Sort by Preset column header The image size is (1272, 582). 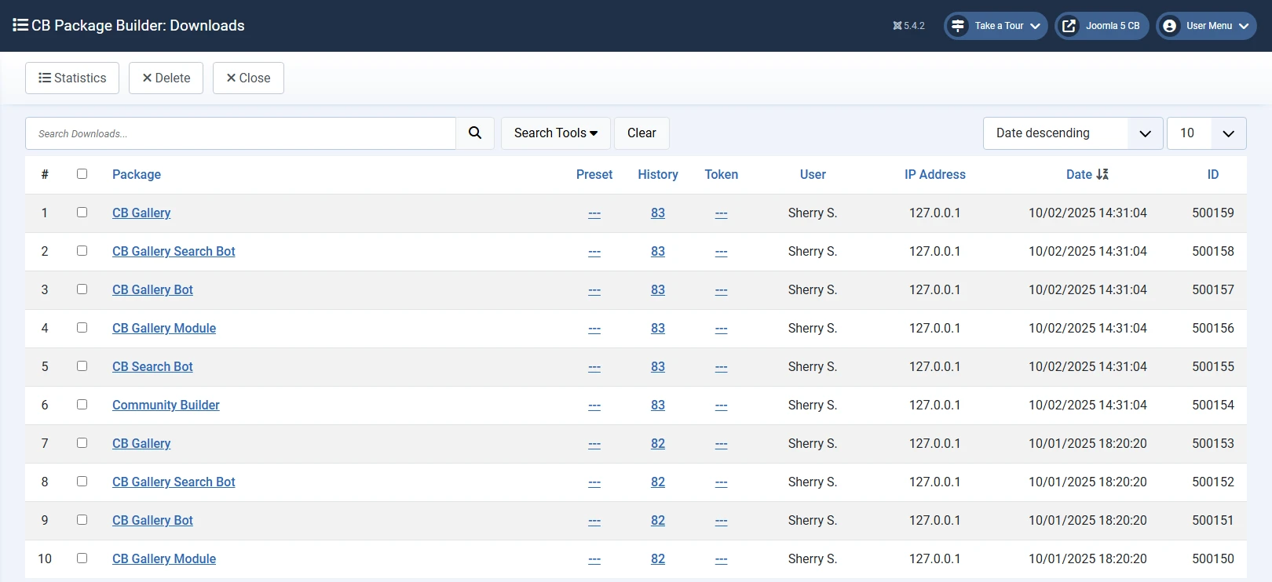tap(594, 174)
